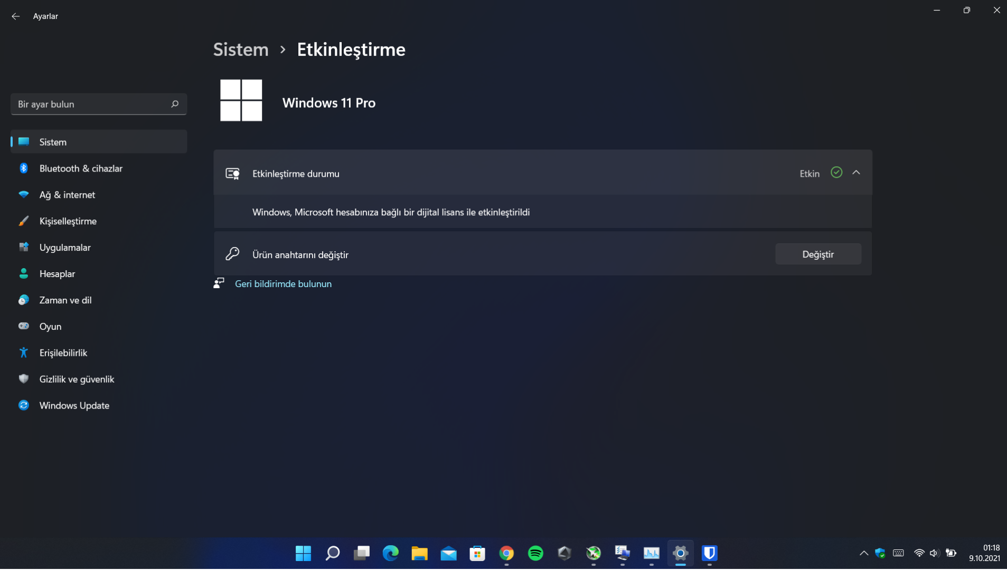The width and height of the screenshot is (1007, 570).
Task: Go back using the arrow next to Ayarlar
Action: point(16,16)
